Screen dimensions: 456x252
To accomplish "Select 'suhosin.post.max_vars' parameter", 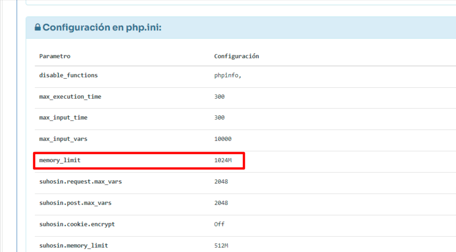I will (76, 203).
